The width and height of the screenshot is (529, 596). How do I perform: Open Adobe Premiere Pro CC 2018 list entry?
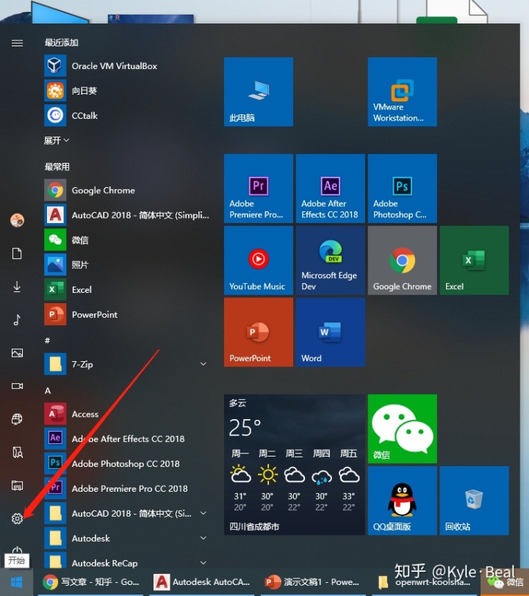point(128,488)
